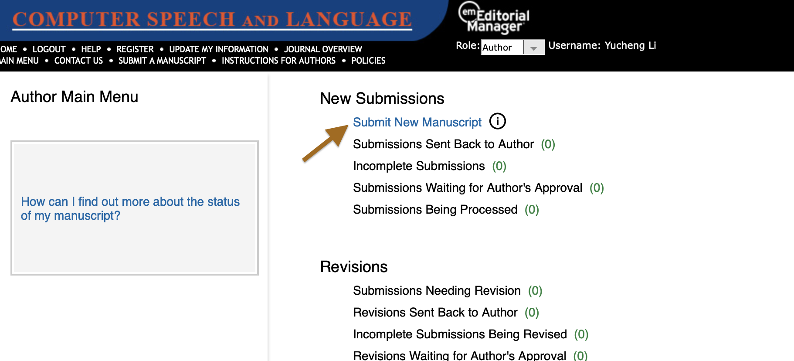
Task: Open the Role dropdown arrow
Action: coord(533,48)
